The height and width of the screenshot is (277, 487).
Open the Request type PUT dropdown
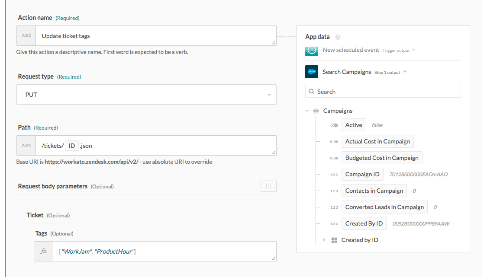pos(146,95)
